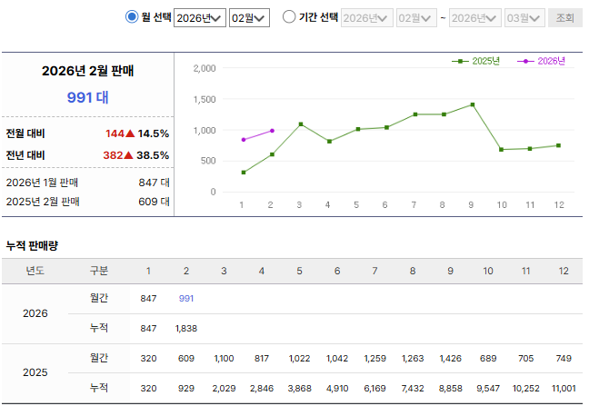The height and width of the screenshot is (406, 599).
Task: Click the 1,042 monthly cell for 2025
Action: point(337,358)
